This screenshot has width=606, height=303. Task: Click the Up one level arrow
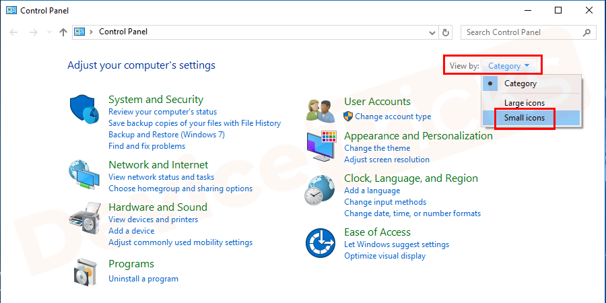(63, 32)
